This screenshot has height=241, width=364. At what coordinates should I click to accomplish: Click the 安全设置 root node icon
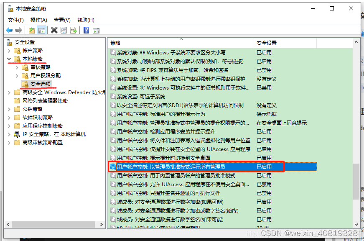9,42
